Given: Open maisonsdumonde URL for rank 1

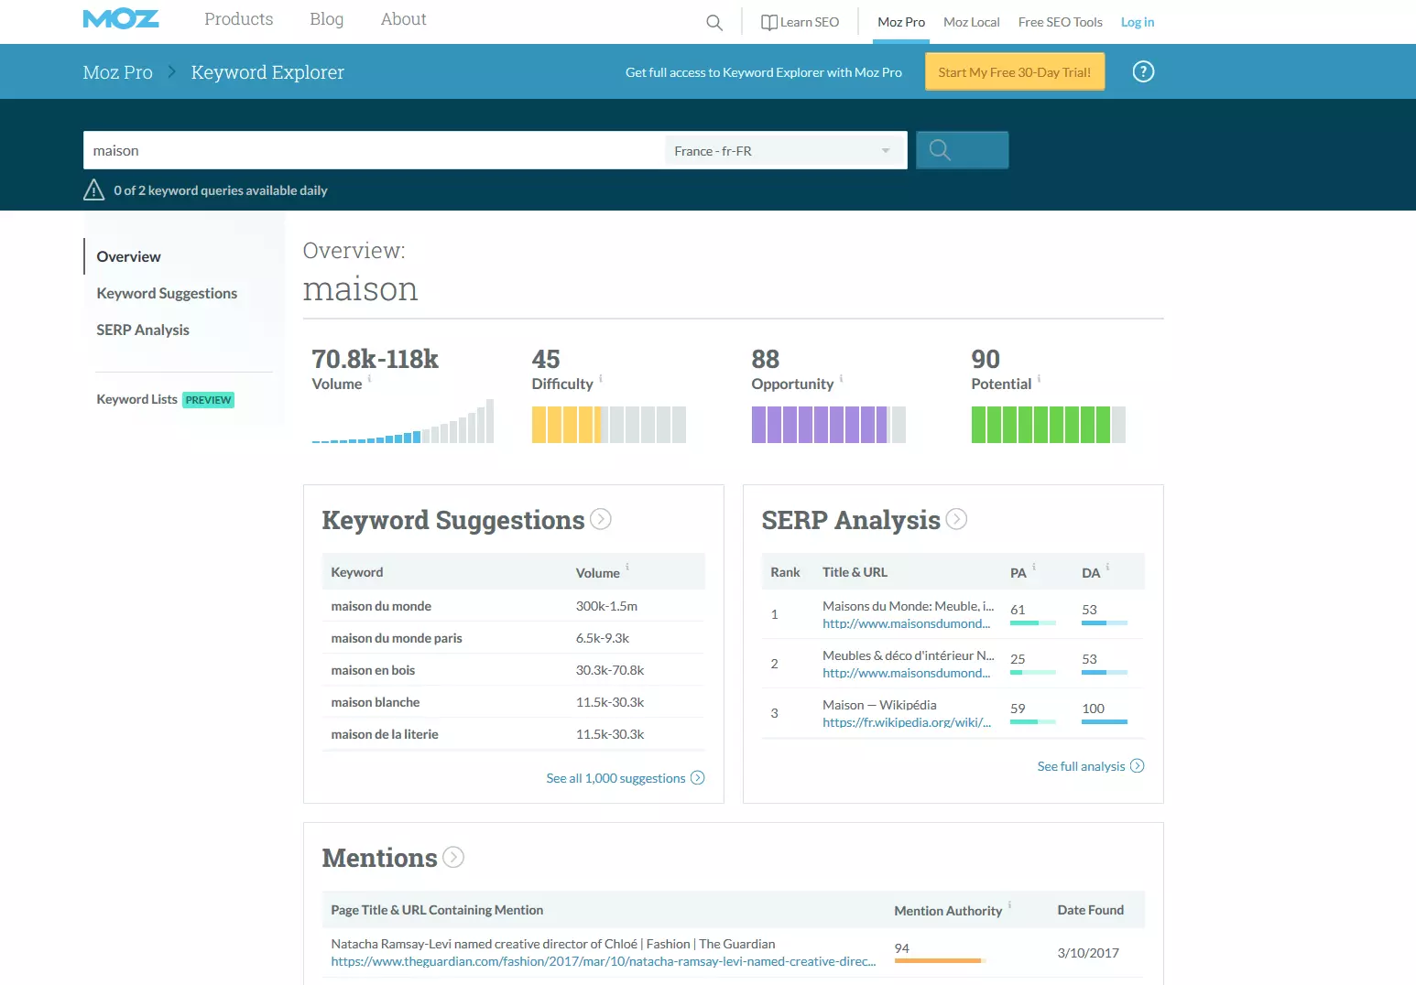Looking at the screenshot, I should pyautogui.click(x=906, y=623).
